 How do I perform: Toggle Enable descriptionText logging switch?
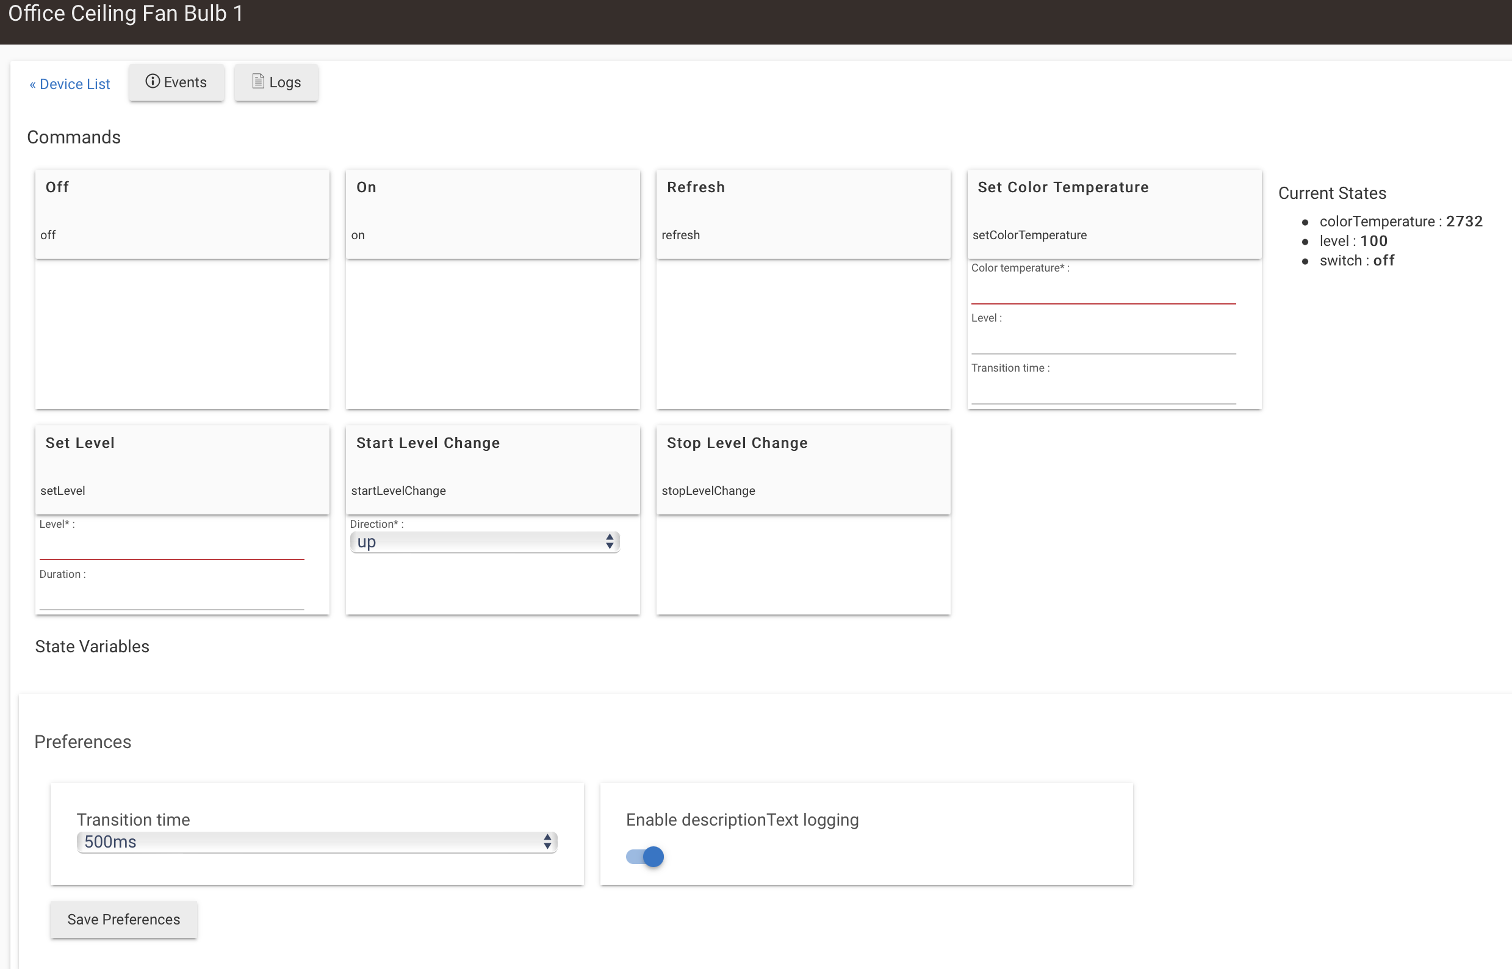pos(645,856)
